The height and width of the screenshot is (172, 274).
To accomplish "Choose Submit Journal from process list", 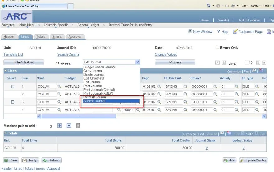I will (111, 101).
